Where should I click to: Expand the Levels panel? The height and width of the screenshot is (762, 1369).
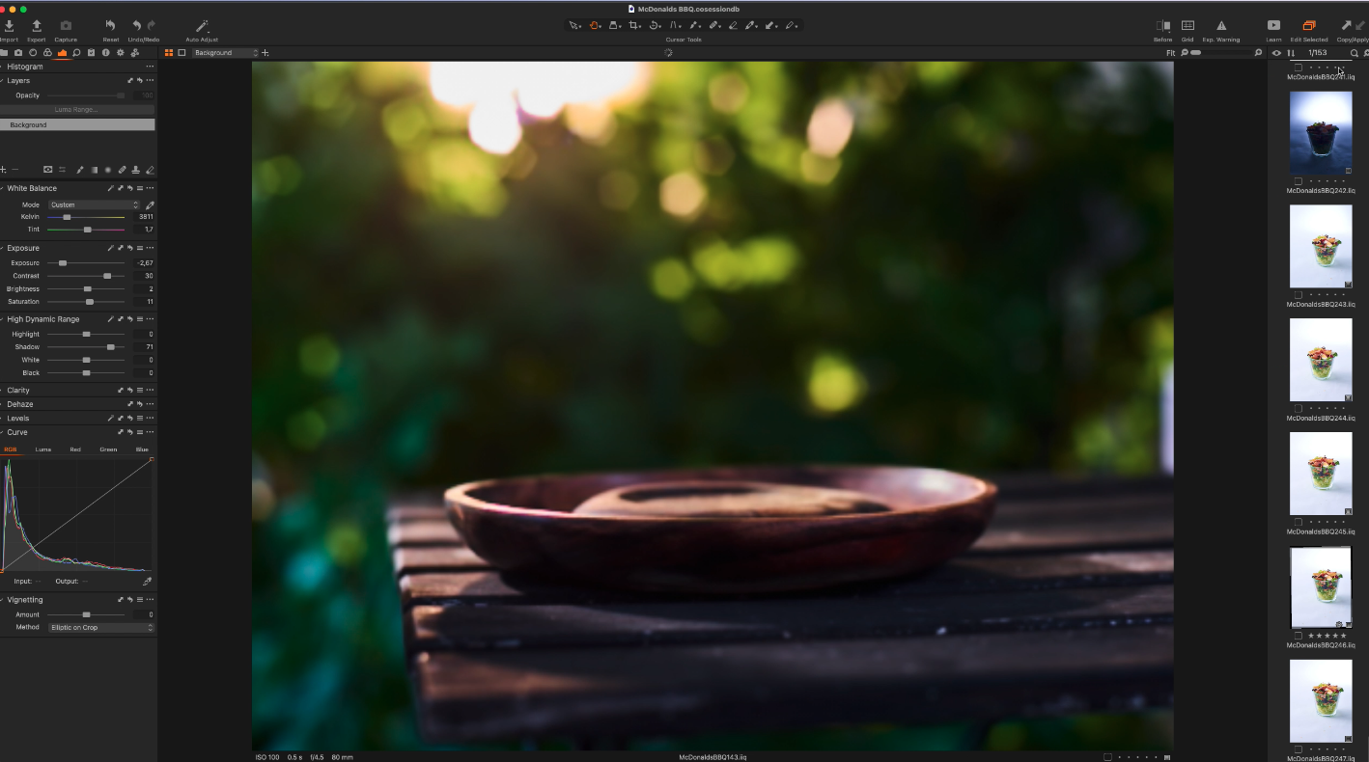click(x=3, y=419)
